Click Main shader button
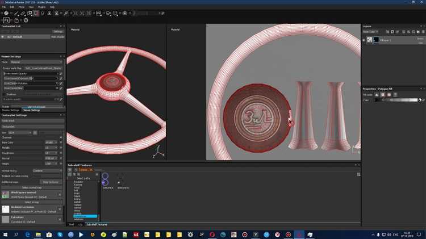The width and height of the screenshot is (426, 239). pos(58,37)
